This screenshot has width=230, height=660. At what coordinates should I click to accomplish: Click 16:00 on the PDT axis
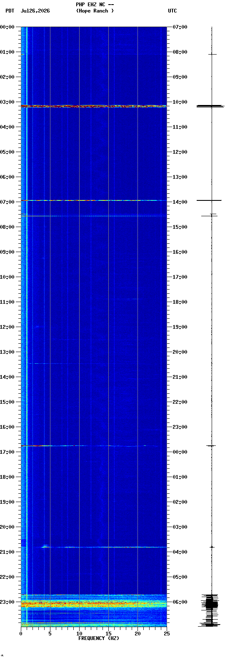click(x=7, y=427)
